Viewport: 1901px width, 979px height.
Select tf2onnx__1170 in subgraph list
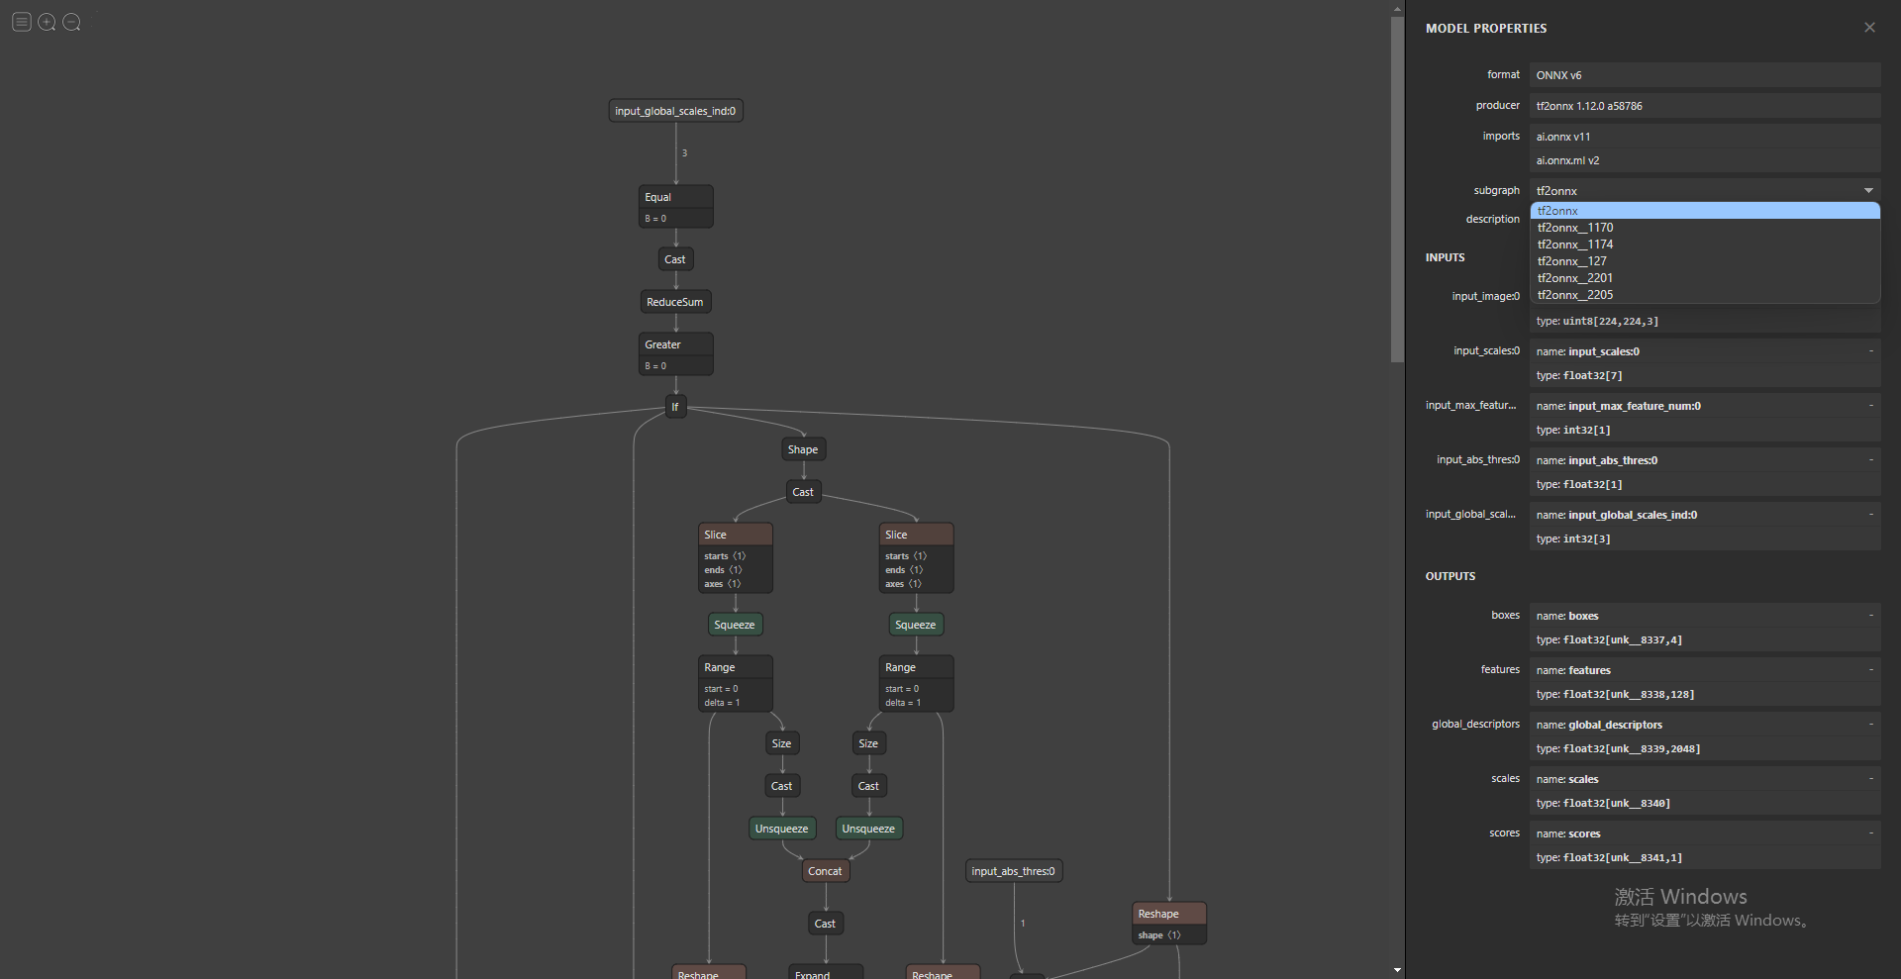[1705, 228]
